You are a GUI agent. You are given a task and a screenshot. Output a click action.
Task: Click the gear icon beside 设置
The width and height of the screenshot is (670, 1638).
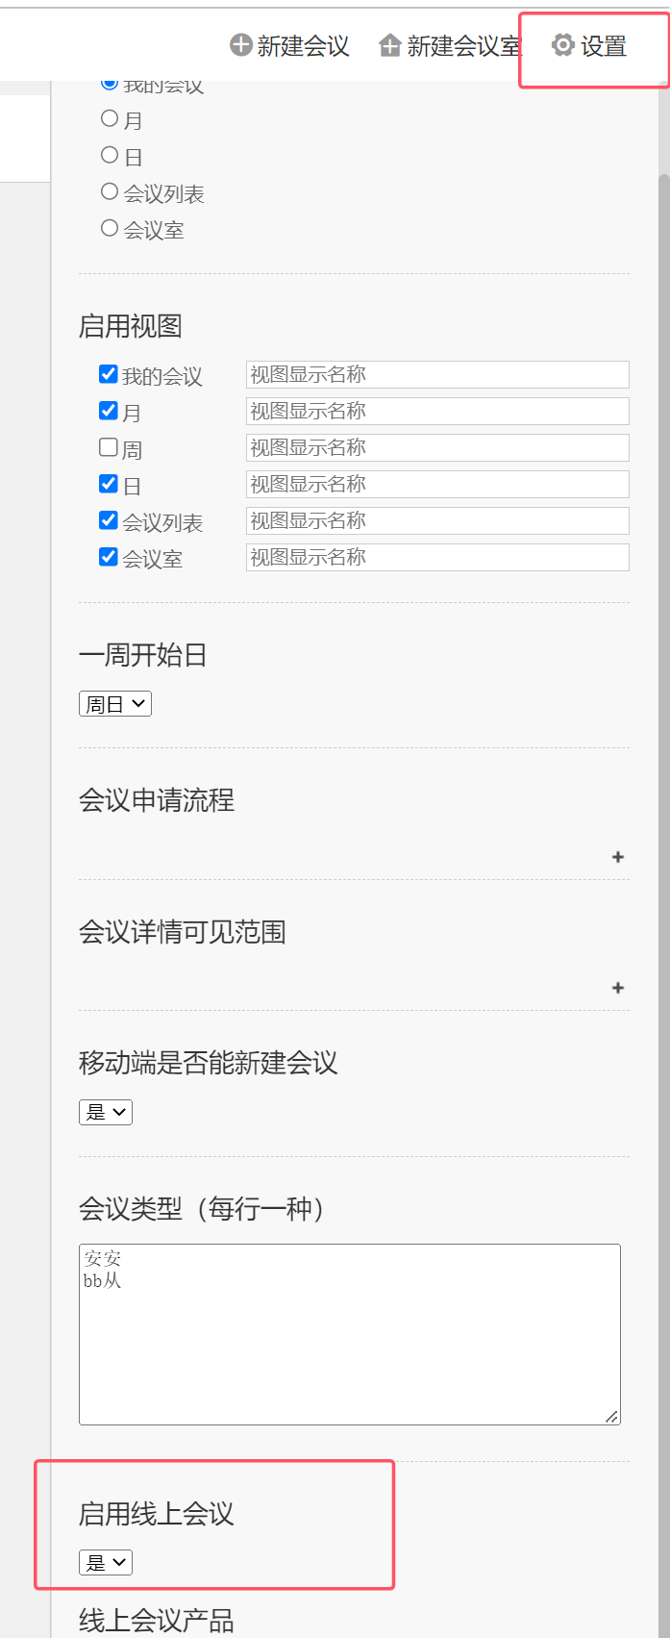(562, 45)
